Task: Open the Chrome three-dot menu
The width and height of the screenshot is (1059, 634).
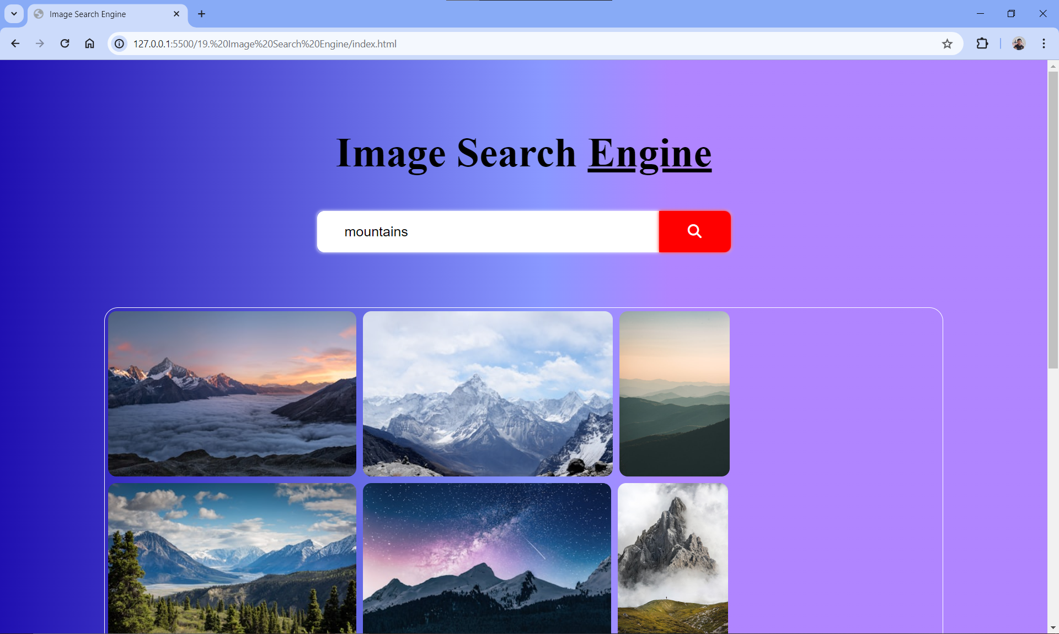Action: [1044, 44]
